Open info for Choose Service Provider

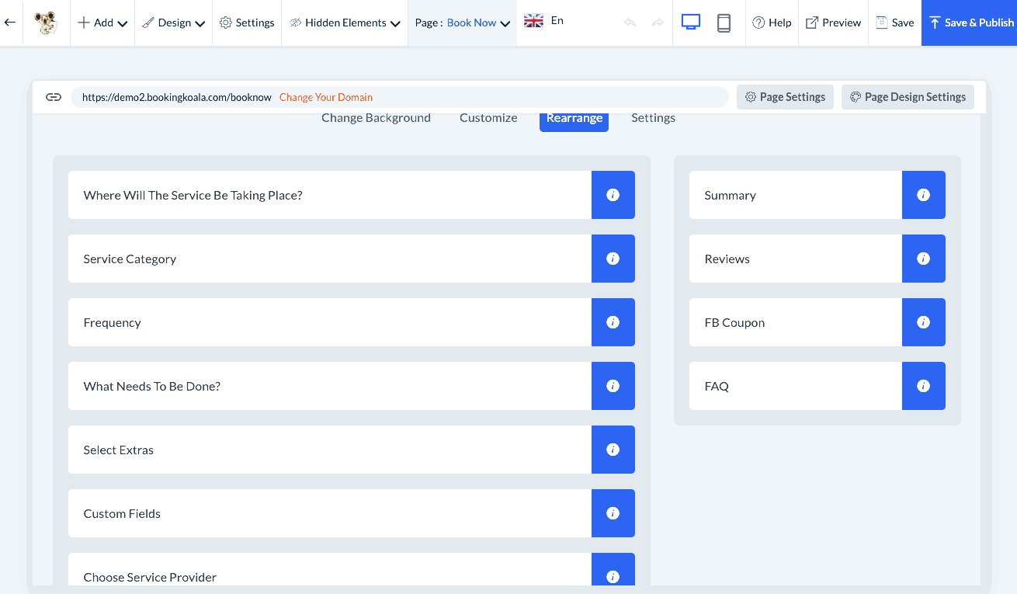click(613, 569)
